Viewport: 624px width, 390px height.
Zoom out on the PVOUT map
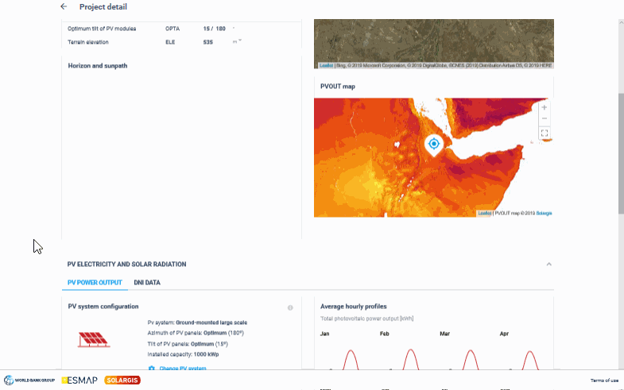pyautogui.click(x=545, y=118)
